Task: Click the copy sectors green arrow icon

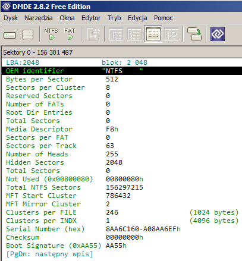Action: point(194,34)
